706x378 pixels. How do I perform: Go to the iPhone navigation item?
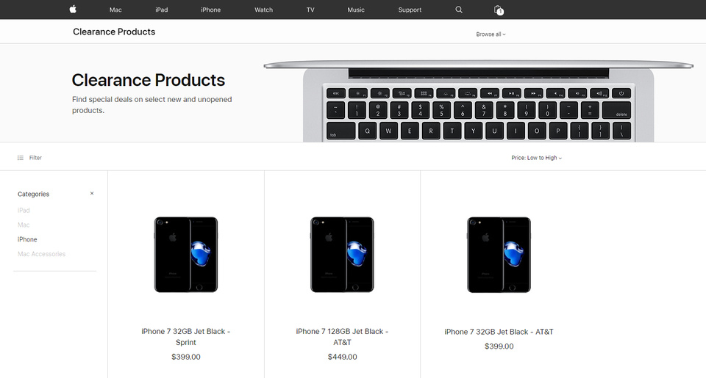point(211,10)
